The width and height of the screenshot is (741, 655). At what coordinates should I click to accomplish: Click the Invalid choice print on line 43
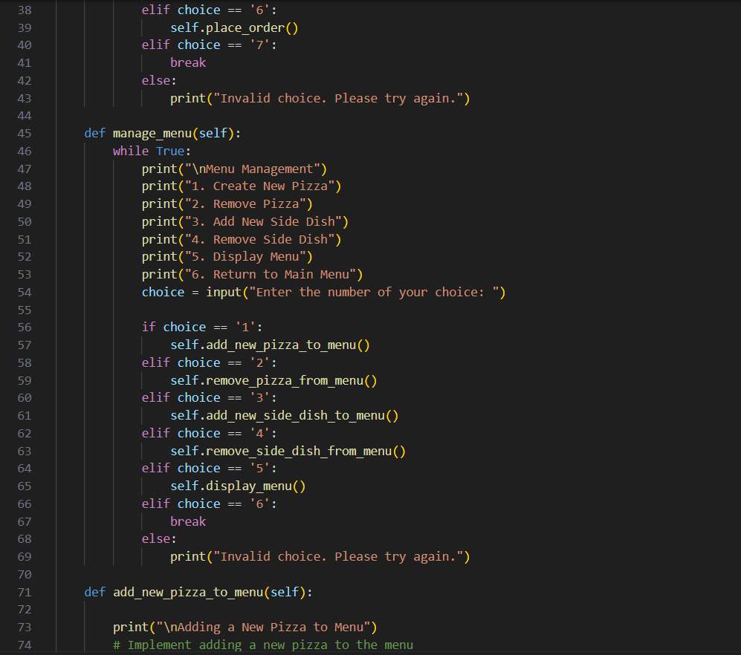pos(320,99)
